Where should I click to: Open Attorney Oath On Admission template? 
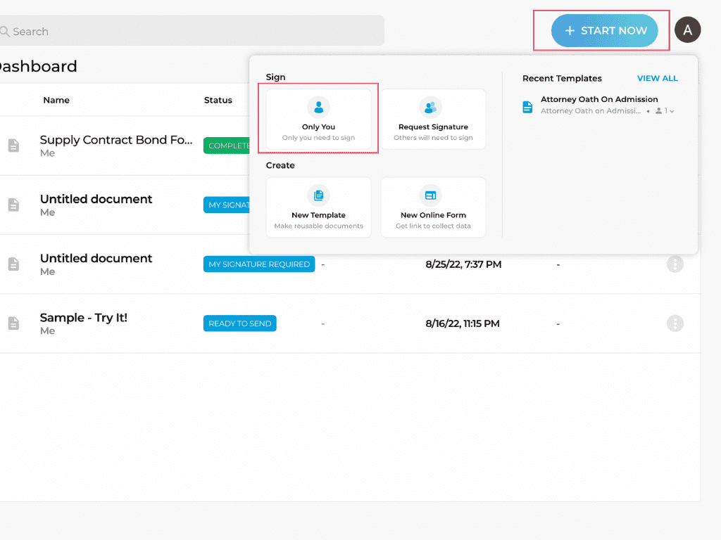click(599, 99)
